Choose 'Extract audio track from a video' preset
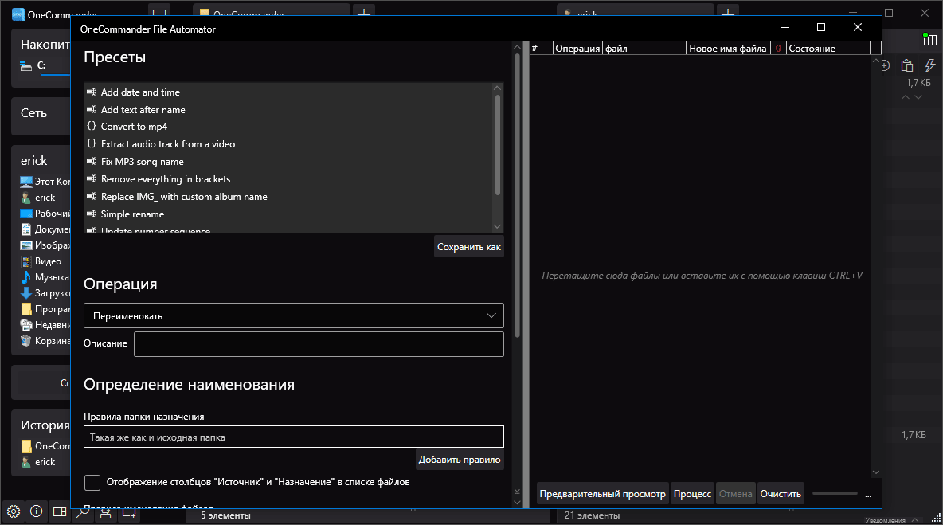943x525 pixels. (x=168, y=143)
